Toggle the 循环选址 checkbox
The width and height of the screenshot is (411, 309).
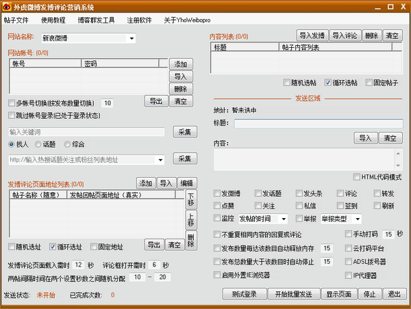coord(52,246)
